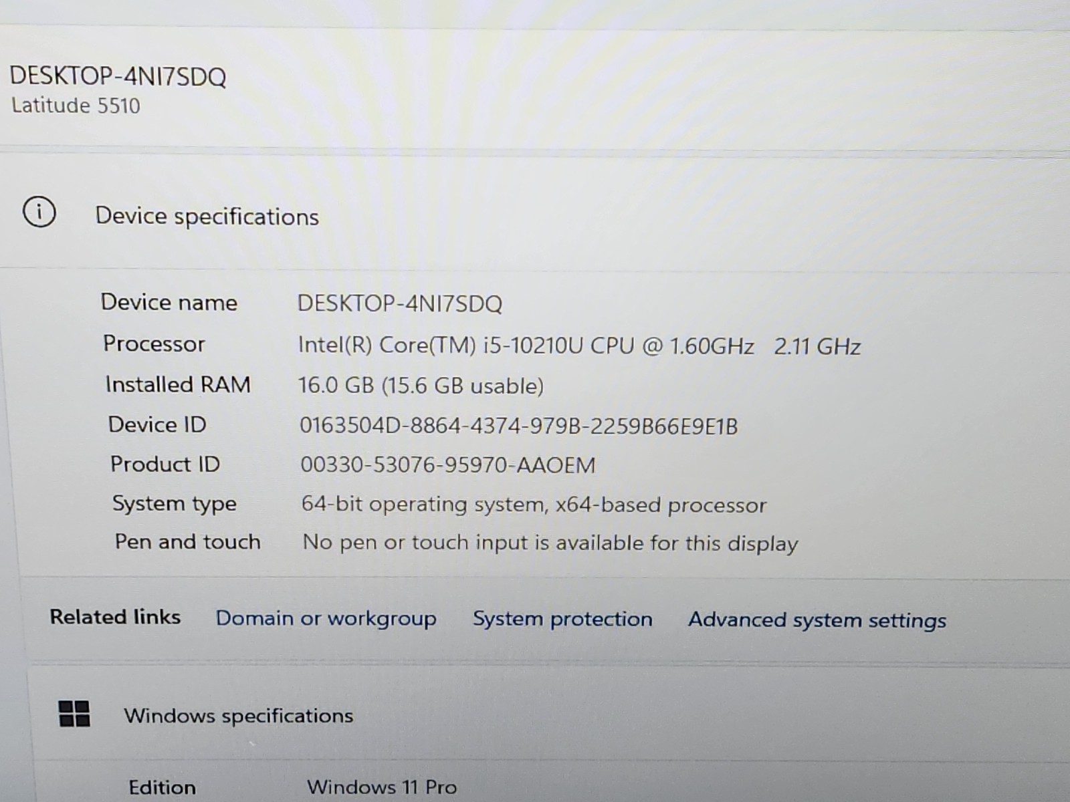
Task: Select the 16.0 GB (15.6 GB usable) value
Action: coord(421,386)
